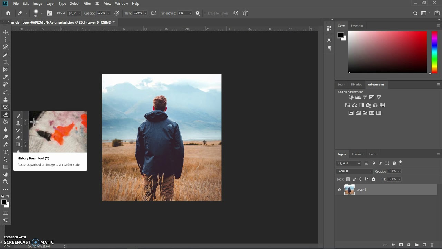Viewport: 442px width, 249px height.
Task: Open the Image menu
Action: pos(38,3)
